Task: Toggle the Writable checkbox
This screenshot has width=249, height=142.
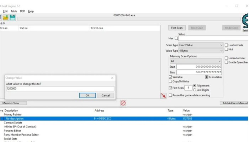Action: click(170, 77)
